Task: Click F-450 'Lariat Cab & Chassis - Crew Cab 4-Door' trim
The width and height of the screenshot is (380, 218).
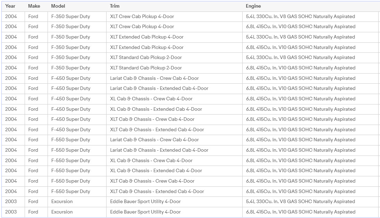Action: click(154, 78)
